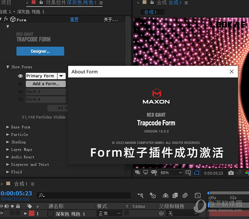
Task: Open the show channel RGB circles icon
Action: tap(247, 172)
